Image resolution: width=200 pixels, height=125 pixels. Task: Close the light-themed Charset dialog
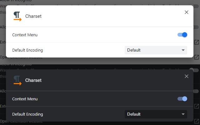point(187,12)
